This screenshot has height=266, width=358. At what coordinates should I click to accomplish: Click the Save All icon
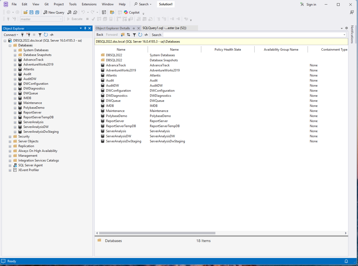37,12
